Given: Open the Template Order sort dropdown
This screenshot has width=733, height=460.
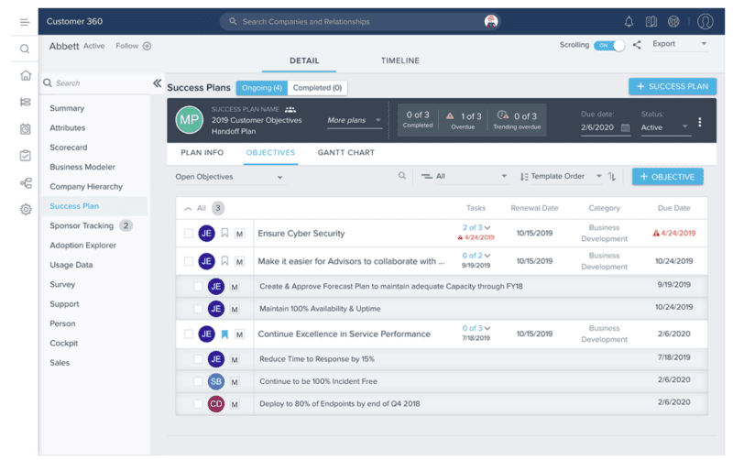Looking at the screenshot, I should pos(561,177).
